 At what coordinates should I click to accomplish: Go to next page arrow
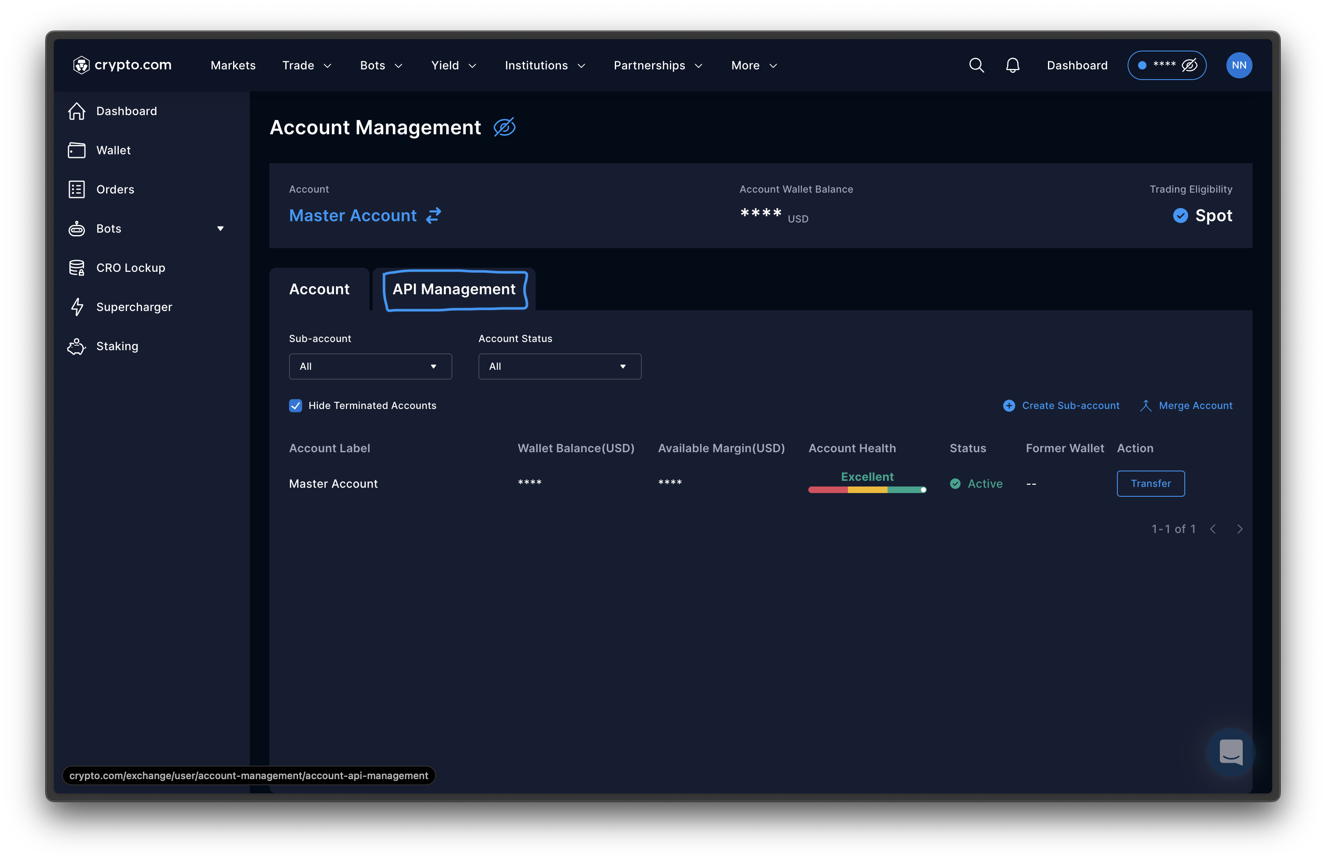click(x=1239, y=529)
